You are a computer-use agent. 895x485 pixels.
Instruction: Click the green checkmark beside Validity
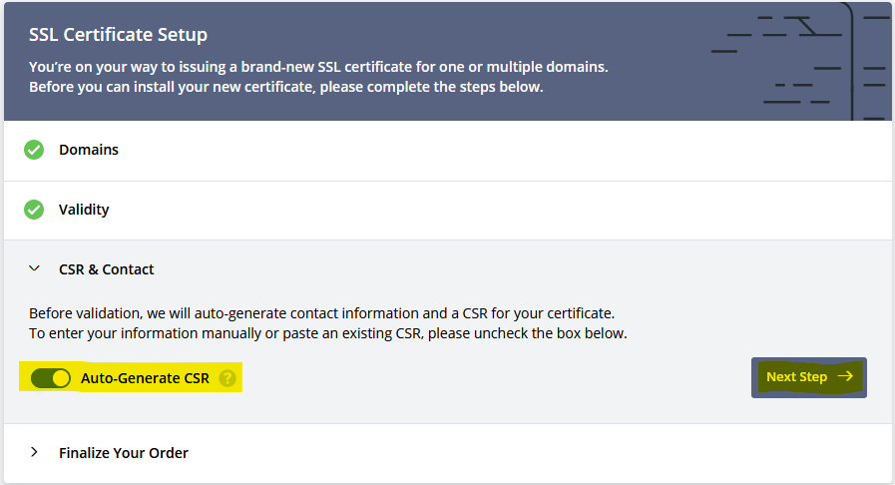34,210
